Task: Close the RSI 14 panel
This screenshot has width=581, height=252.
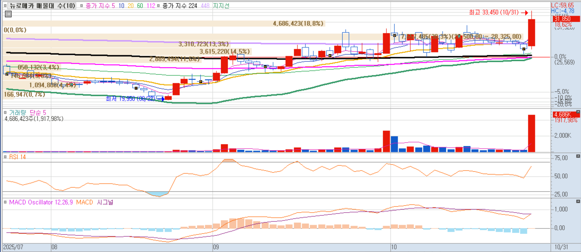Action: 578,156
